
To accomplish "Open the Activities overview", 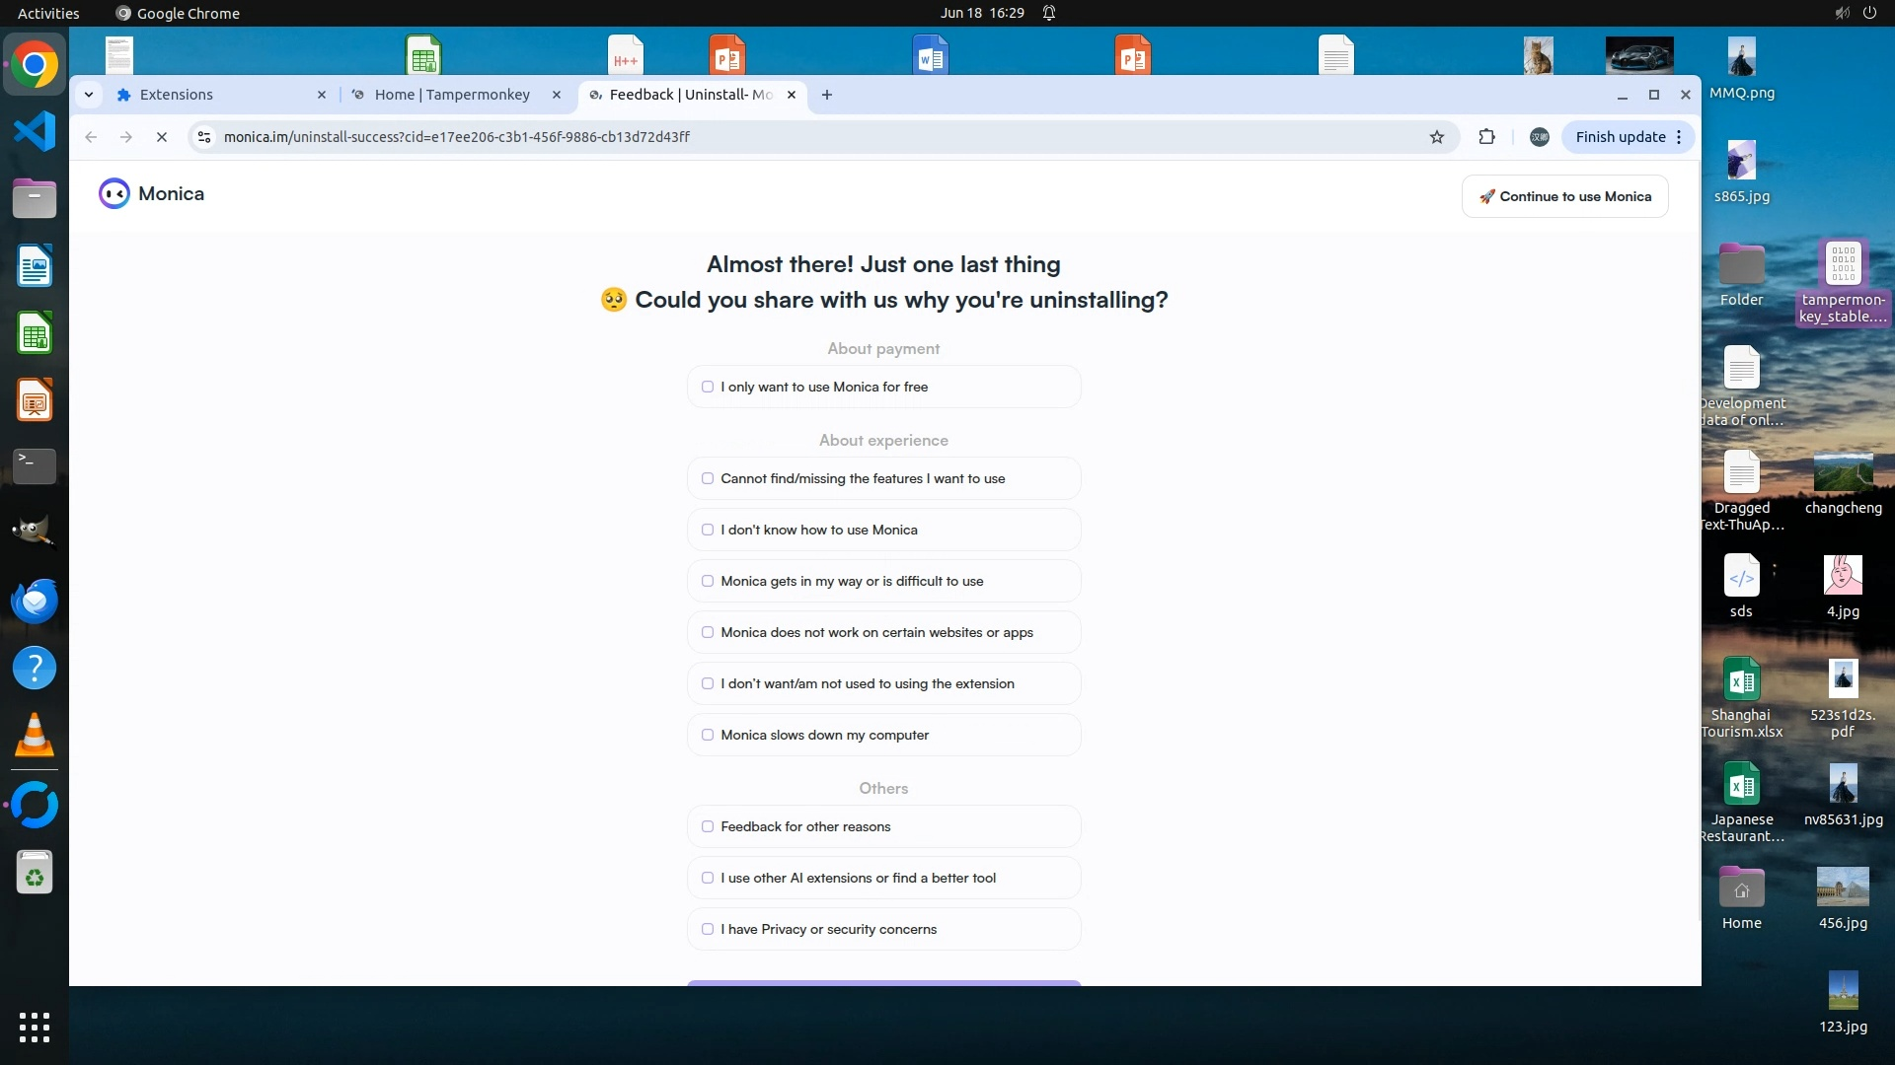I will [48, 13].
